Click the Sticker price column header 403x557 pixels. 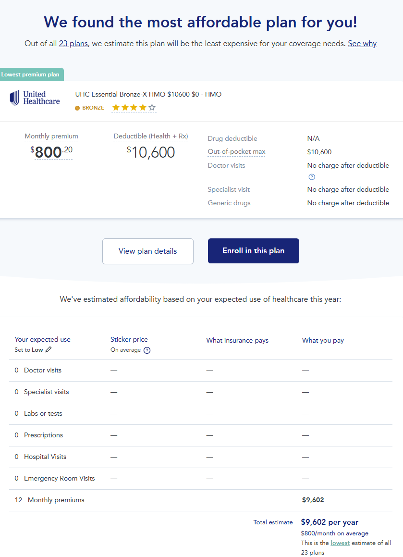pos(129,340)
